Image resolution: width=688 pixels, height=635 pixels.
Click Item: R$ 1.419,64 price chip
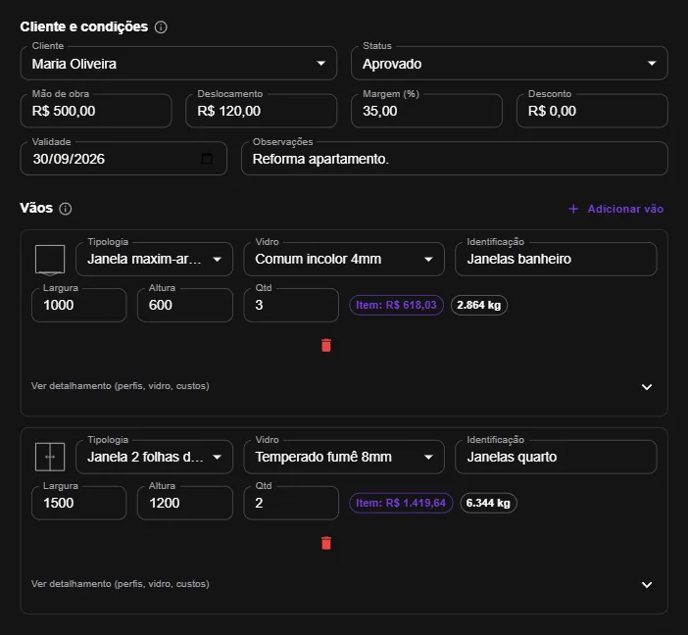click(x=401, y=503)
